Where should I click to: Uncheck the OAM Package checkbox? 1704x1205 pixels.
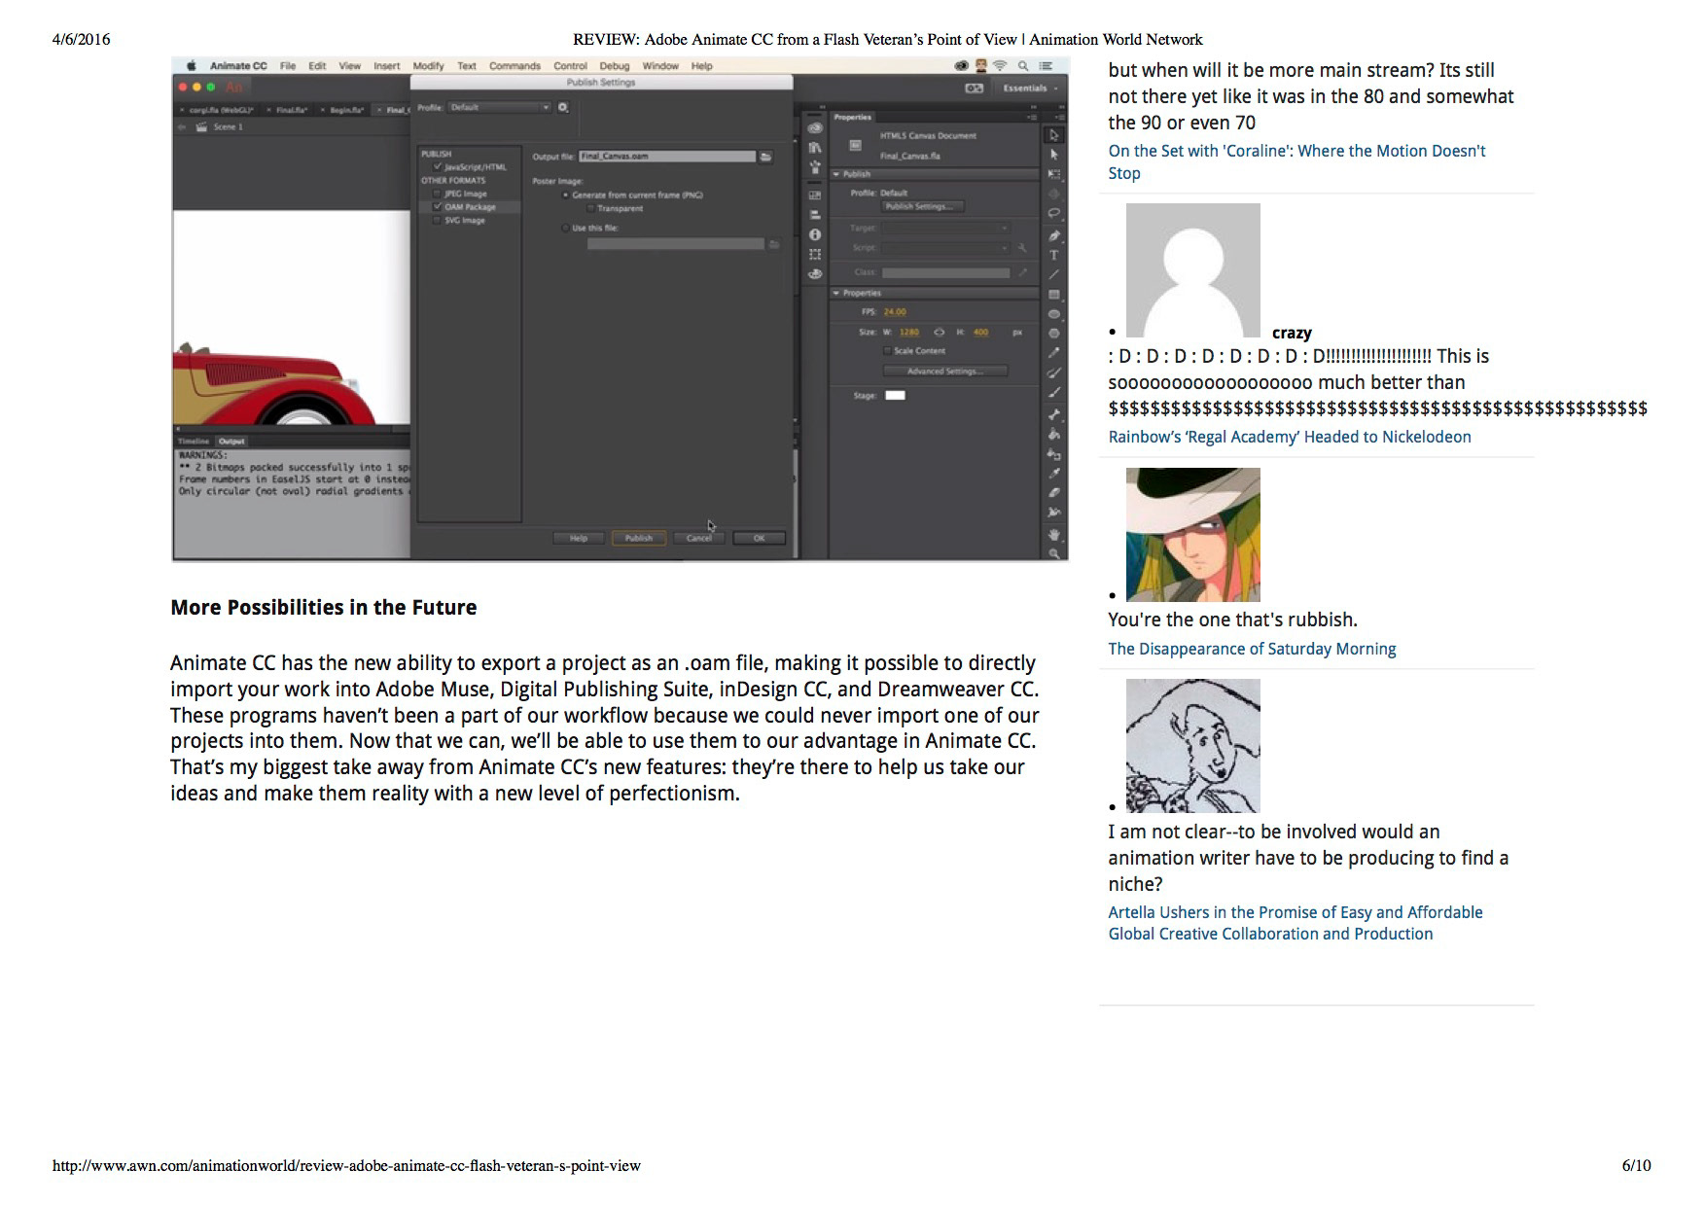coord(438,207)
